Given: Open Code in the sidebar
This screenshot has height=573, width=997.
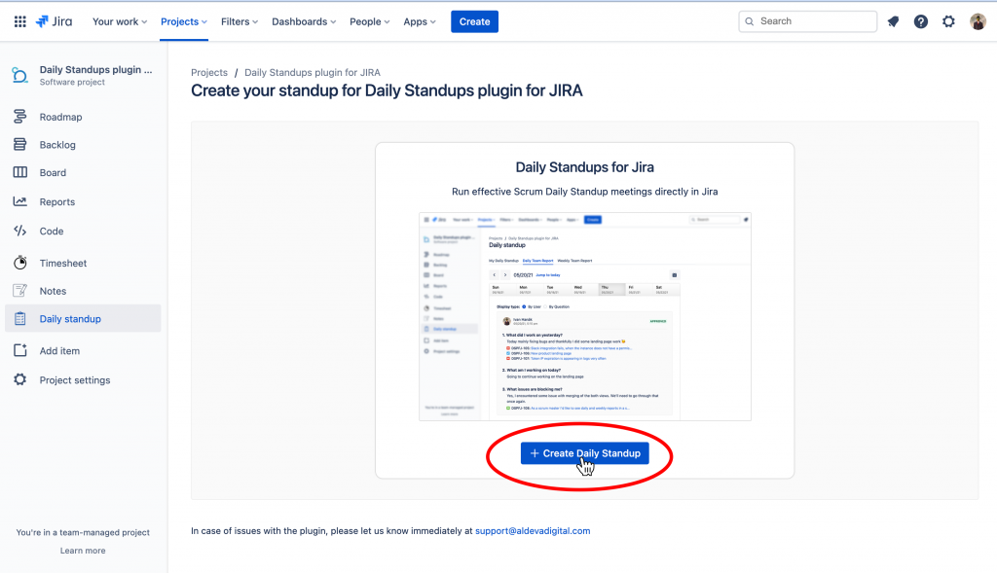Looking at the screenshot, I should pyautogui.click(x=84, y=232).
